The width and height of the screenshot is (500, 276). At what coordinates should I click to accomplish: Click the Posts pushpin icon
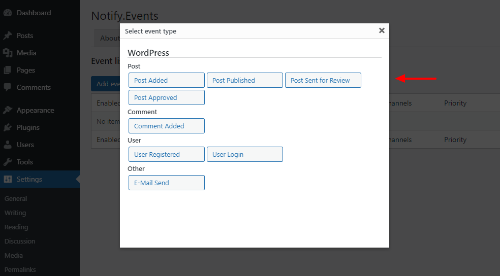(x=8, y=36)
